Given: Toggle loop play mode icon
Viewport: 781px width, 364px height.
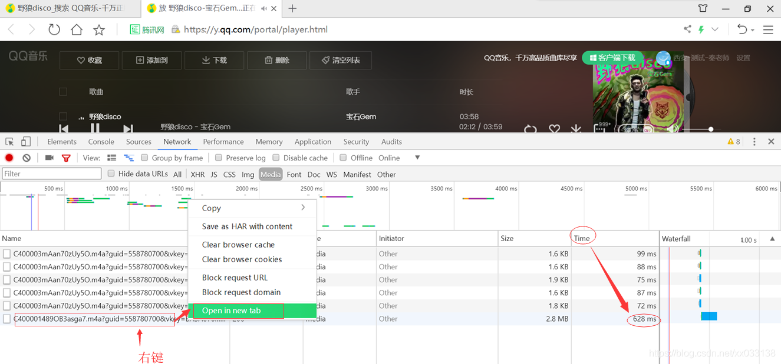Looking at the screenshot, I should [530, 129].
